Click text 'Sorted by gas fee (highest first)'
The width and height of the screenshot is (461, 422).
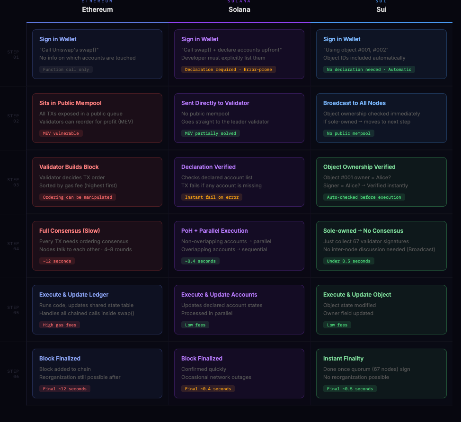78,185
